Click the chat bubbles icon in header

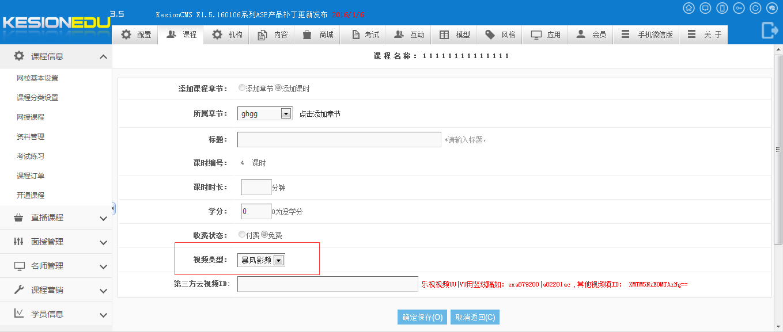click(x=772, y=8)
